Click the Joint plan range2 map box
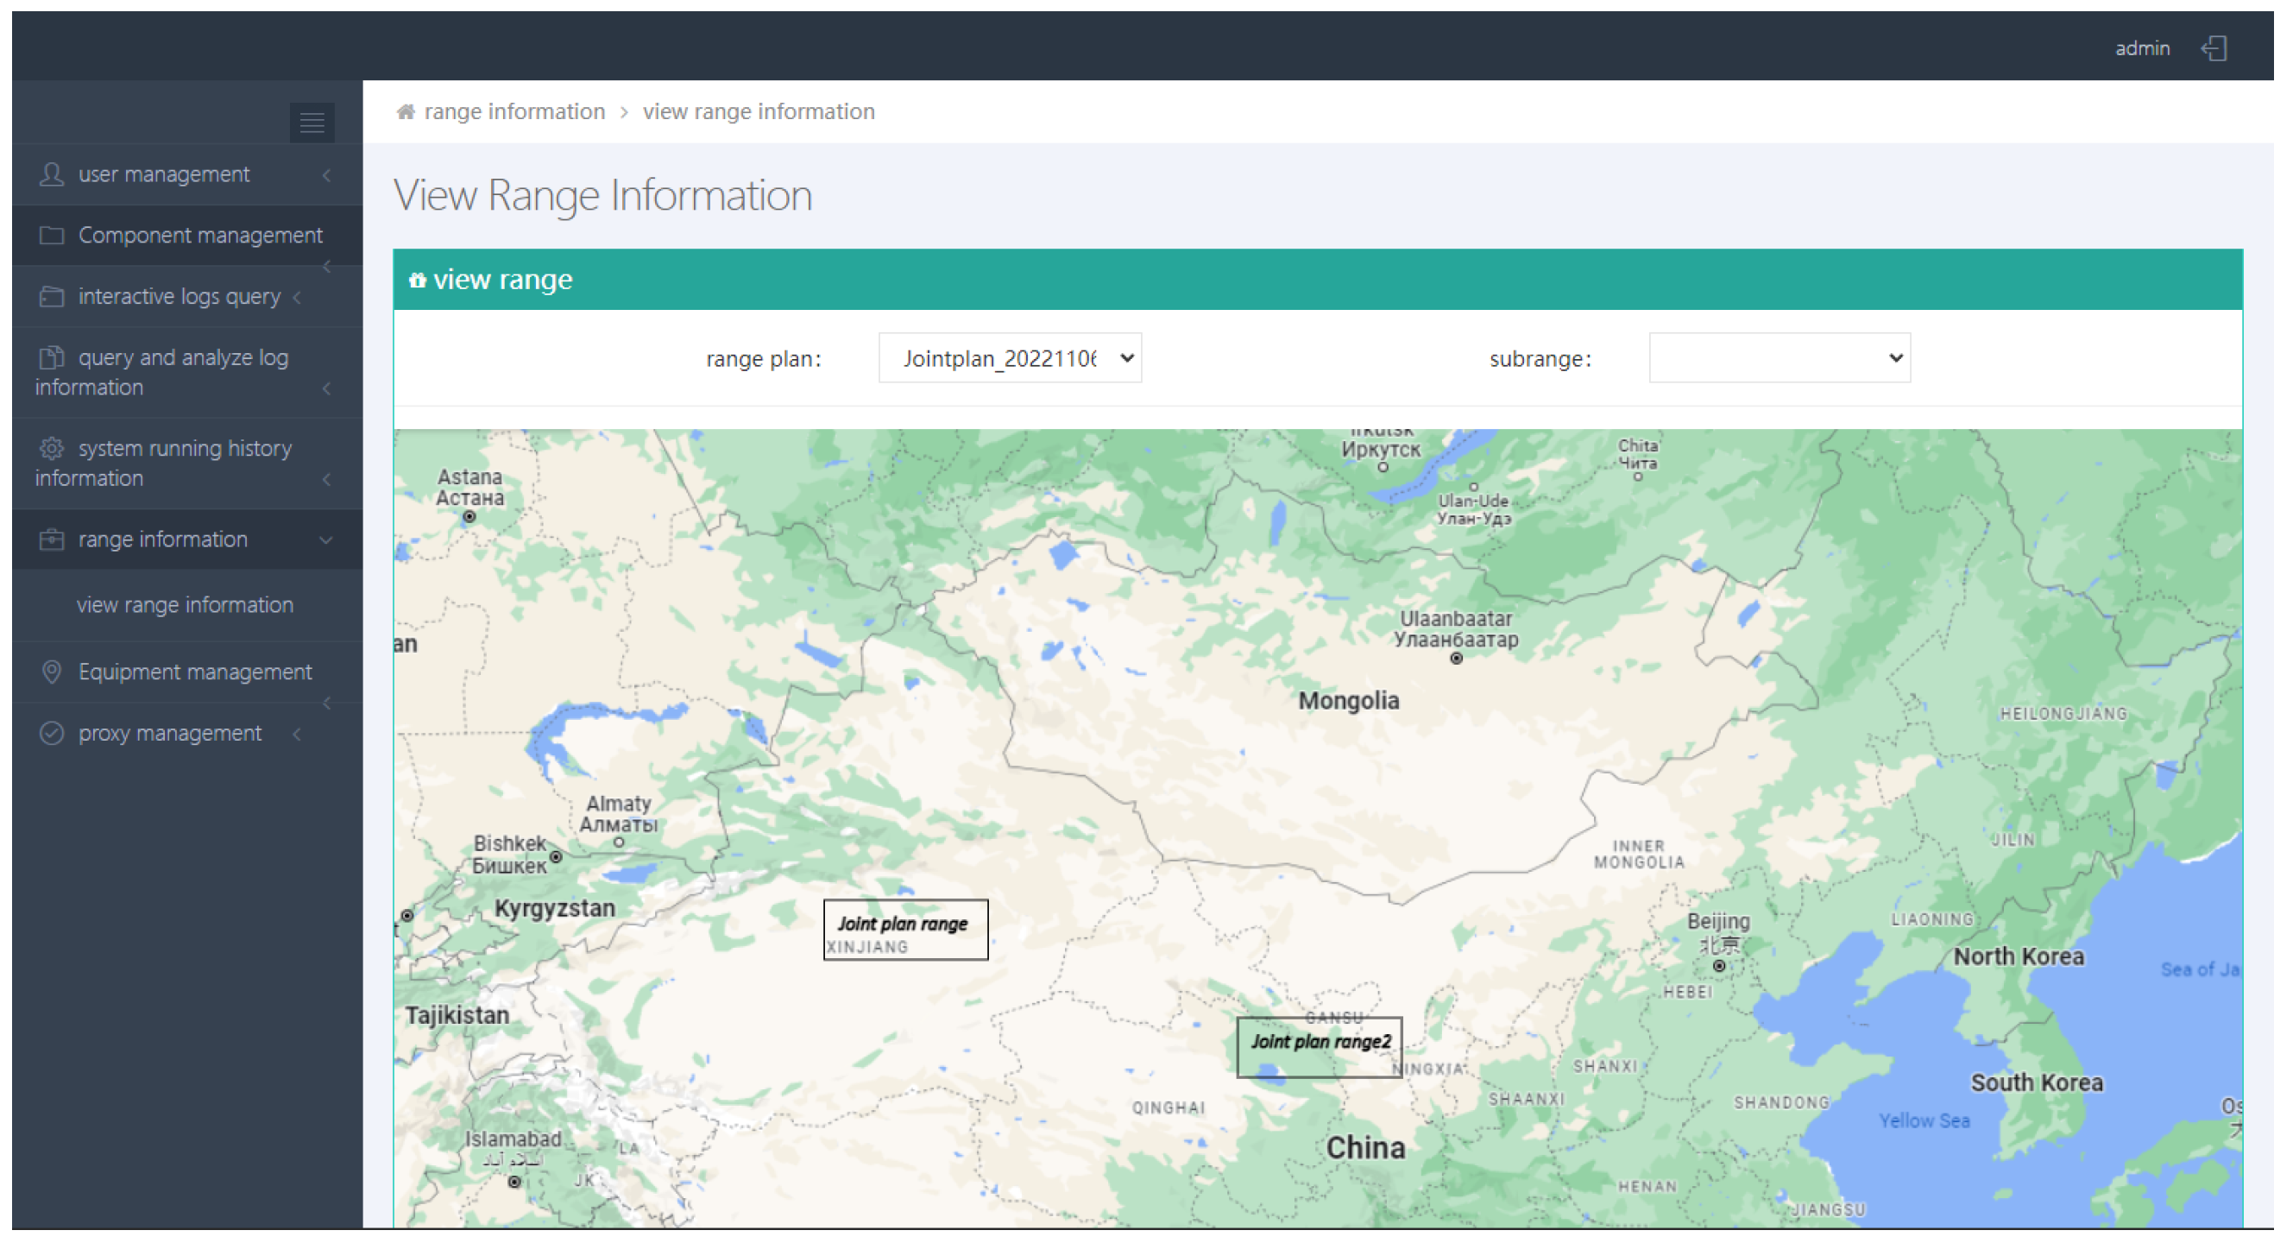Image resolution: width=2293 pixels, height=1243 pixels. click(x=1320, y=1048)
